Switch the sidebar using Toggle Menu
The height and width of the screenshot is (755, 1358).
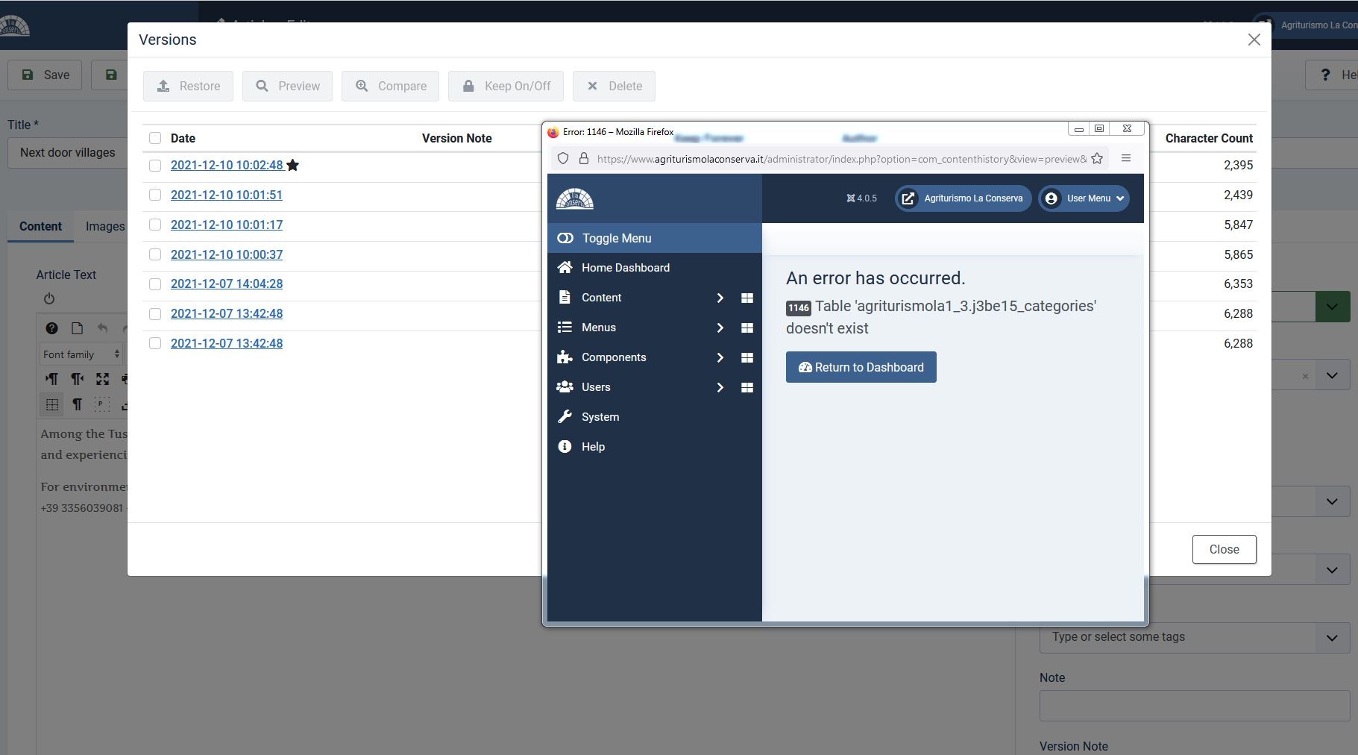click(617, 238)
